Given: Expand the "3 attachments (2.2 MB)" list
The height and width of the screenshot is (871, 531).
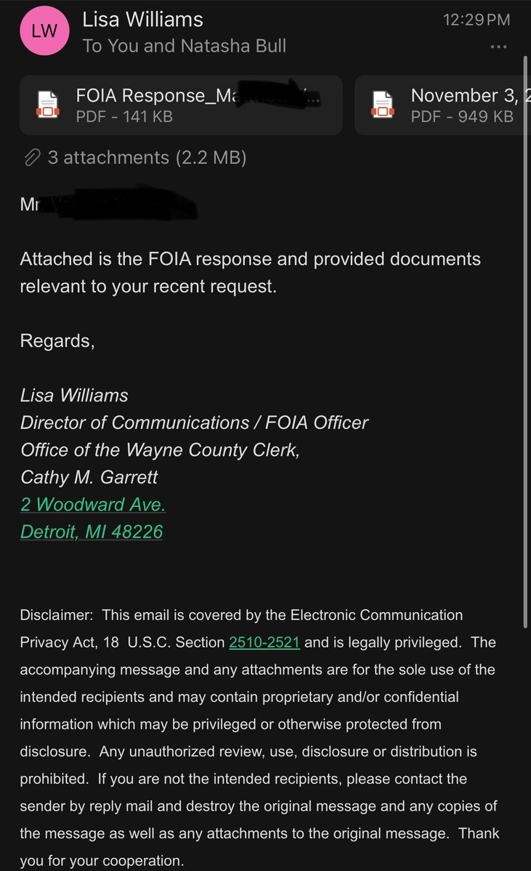Looking at the screenshot, I should 147,157.
